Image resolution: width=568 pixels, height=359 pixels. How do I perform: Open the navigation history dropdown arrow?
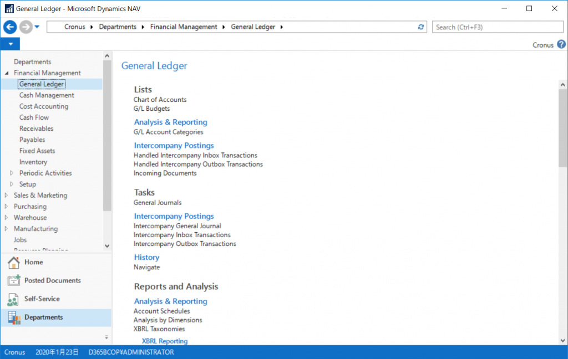tap(37, 27)
